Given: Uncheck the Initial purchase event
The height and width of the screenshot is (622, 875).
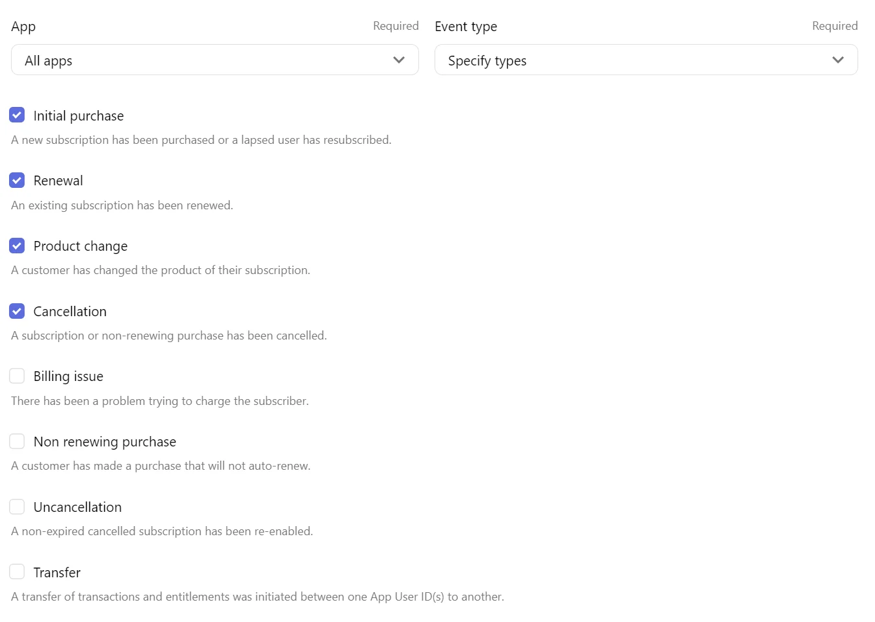Looking at the screenshot, I should 17,115.
